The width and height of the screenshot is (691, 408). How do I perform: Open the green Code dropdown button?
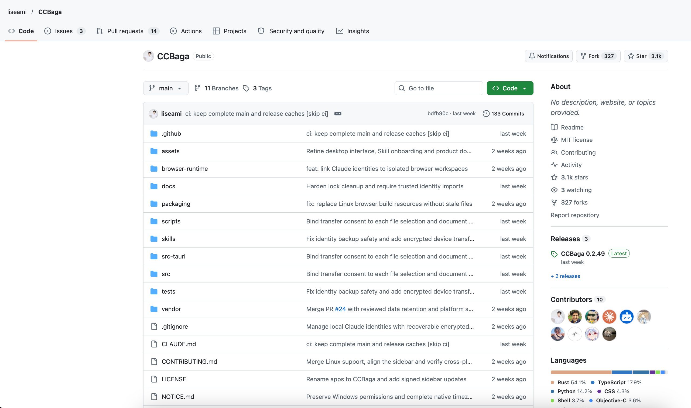[510, 88]
